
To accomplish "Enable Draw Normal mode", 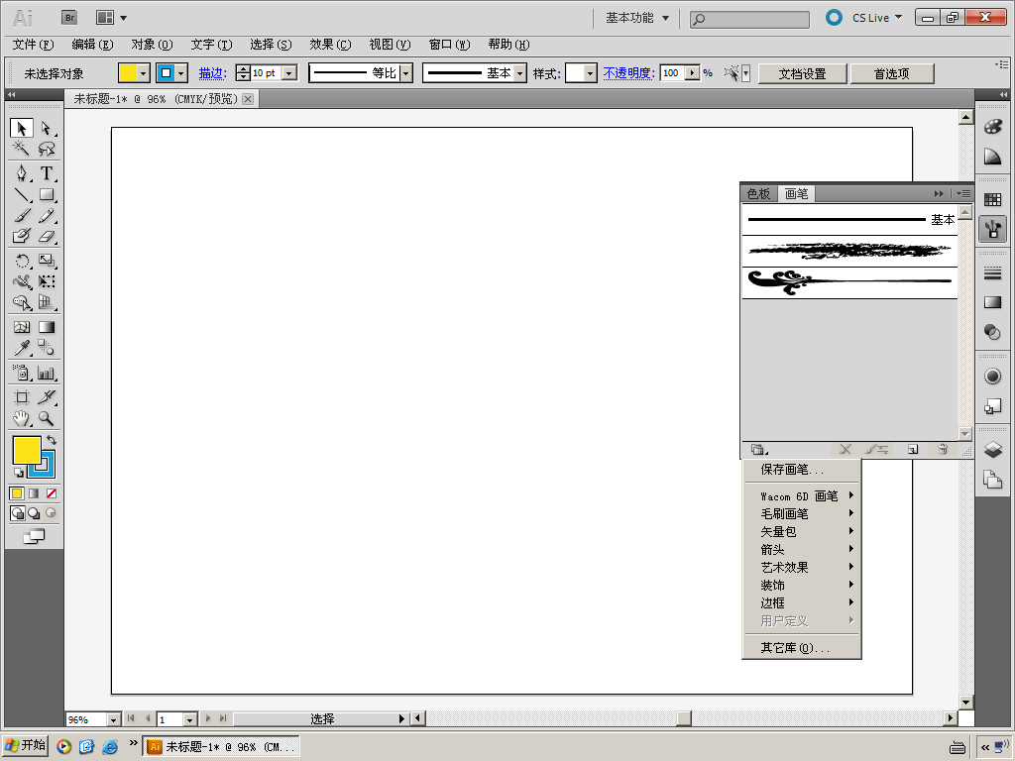I will coord(18,513).
